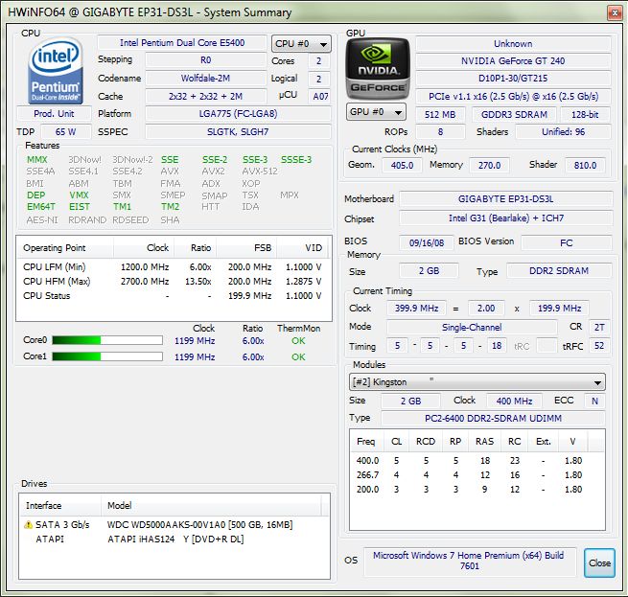Click the GDDR3 SDRAM field
628x597 pixels.
coord(514,115)
